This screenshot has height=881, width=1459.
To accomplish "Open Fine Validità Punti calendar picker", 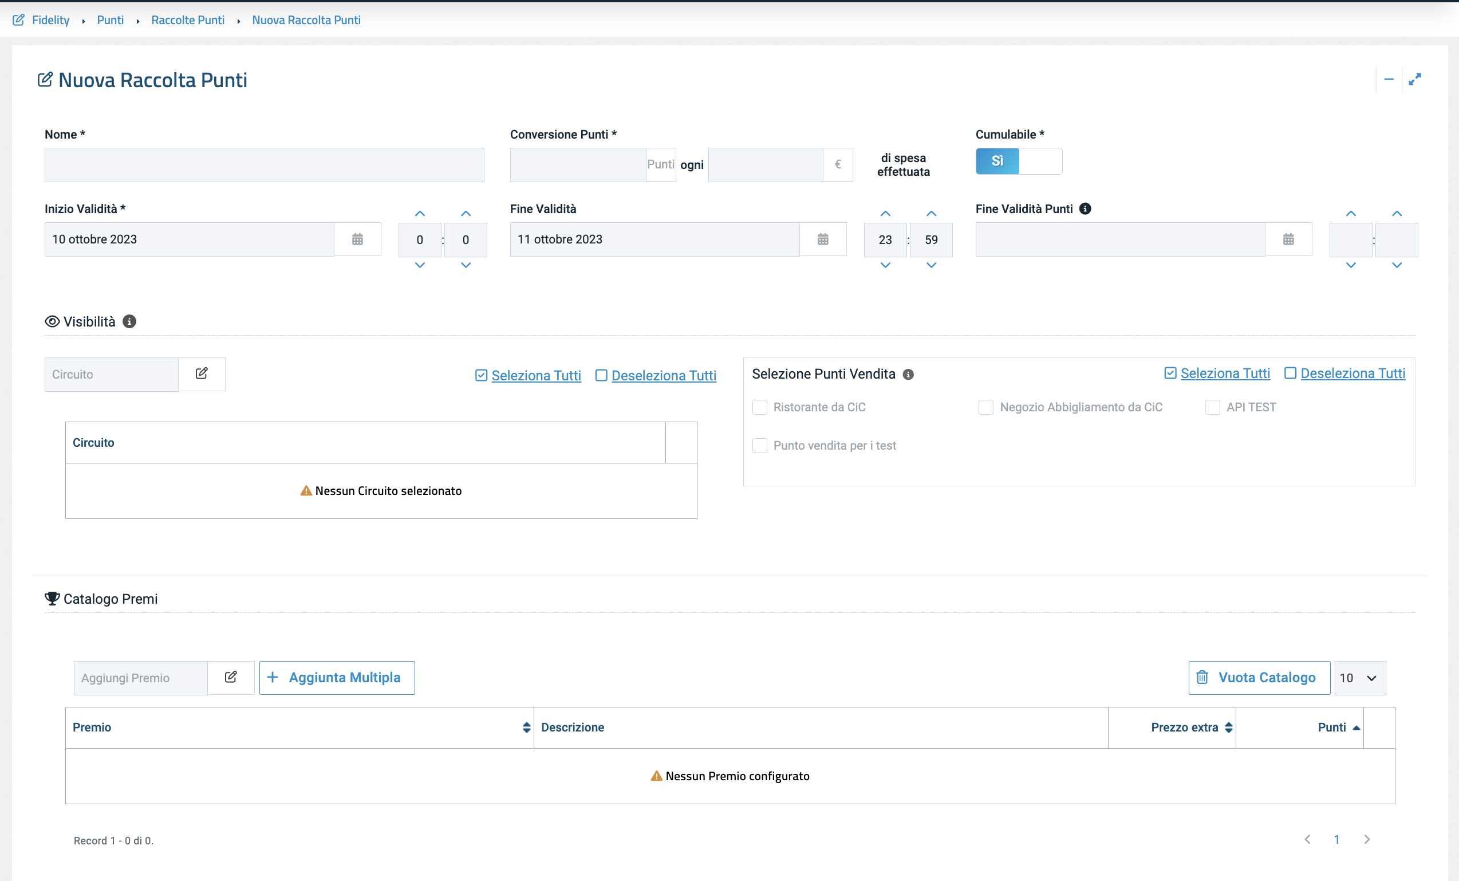I will [x=1288, y=239].
